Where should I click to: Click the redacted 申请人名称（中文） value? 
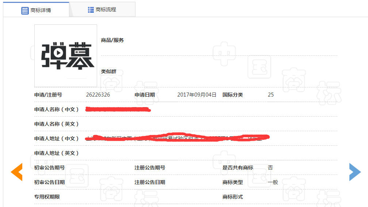118,109
